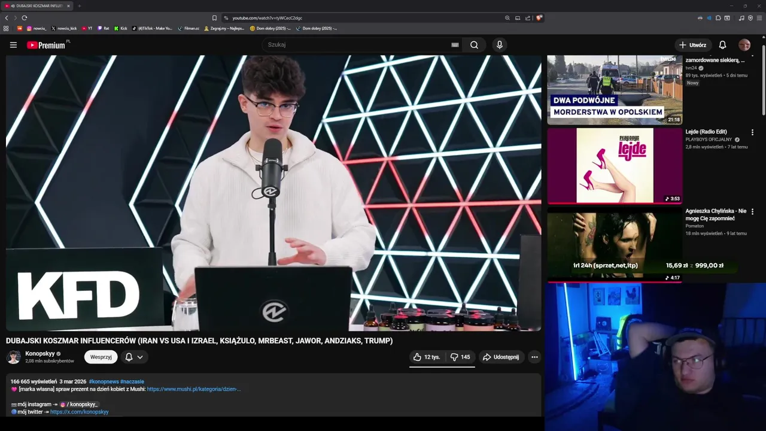Open the nowciu_ Instagram bookmark
Viewport: 766px width, 431px height.
(x=37, y=28)
